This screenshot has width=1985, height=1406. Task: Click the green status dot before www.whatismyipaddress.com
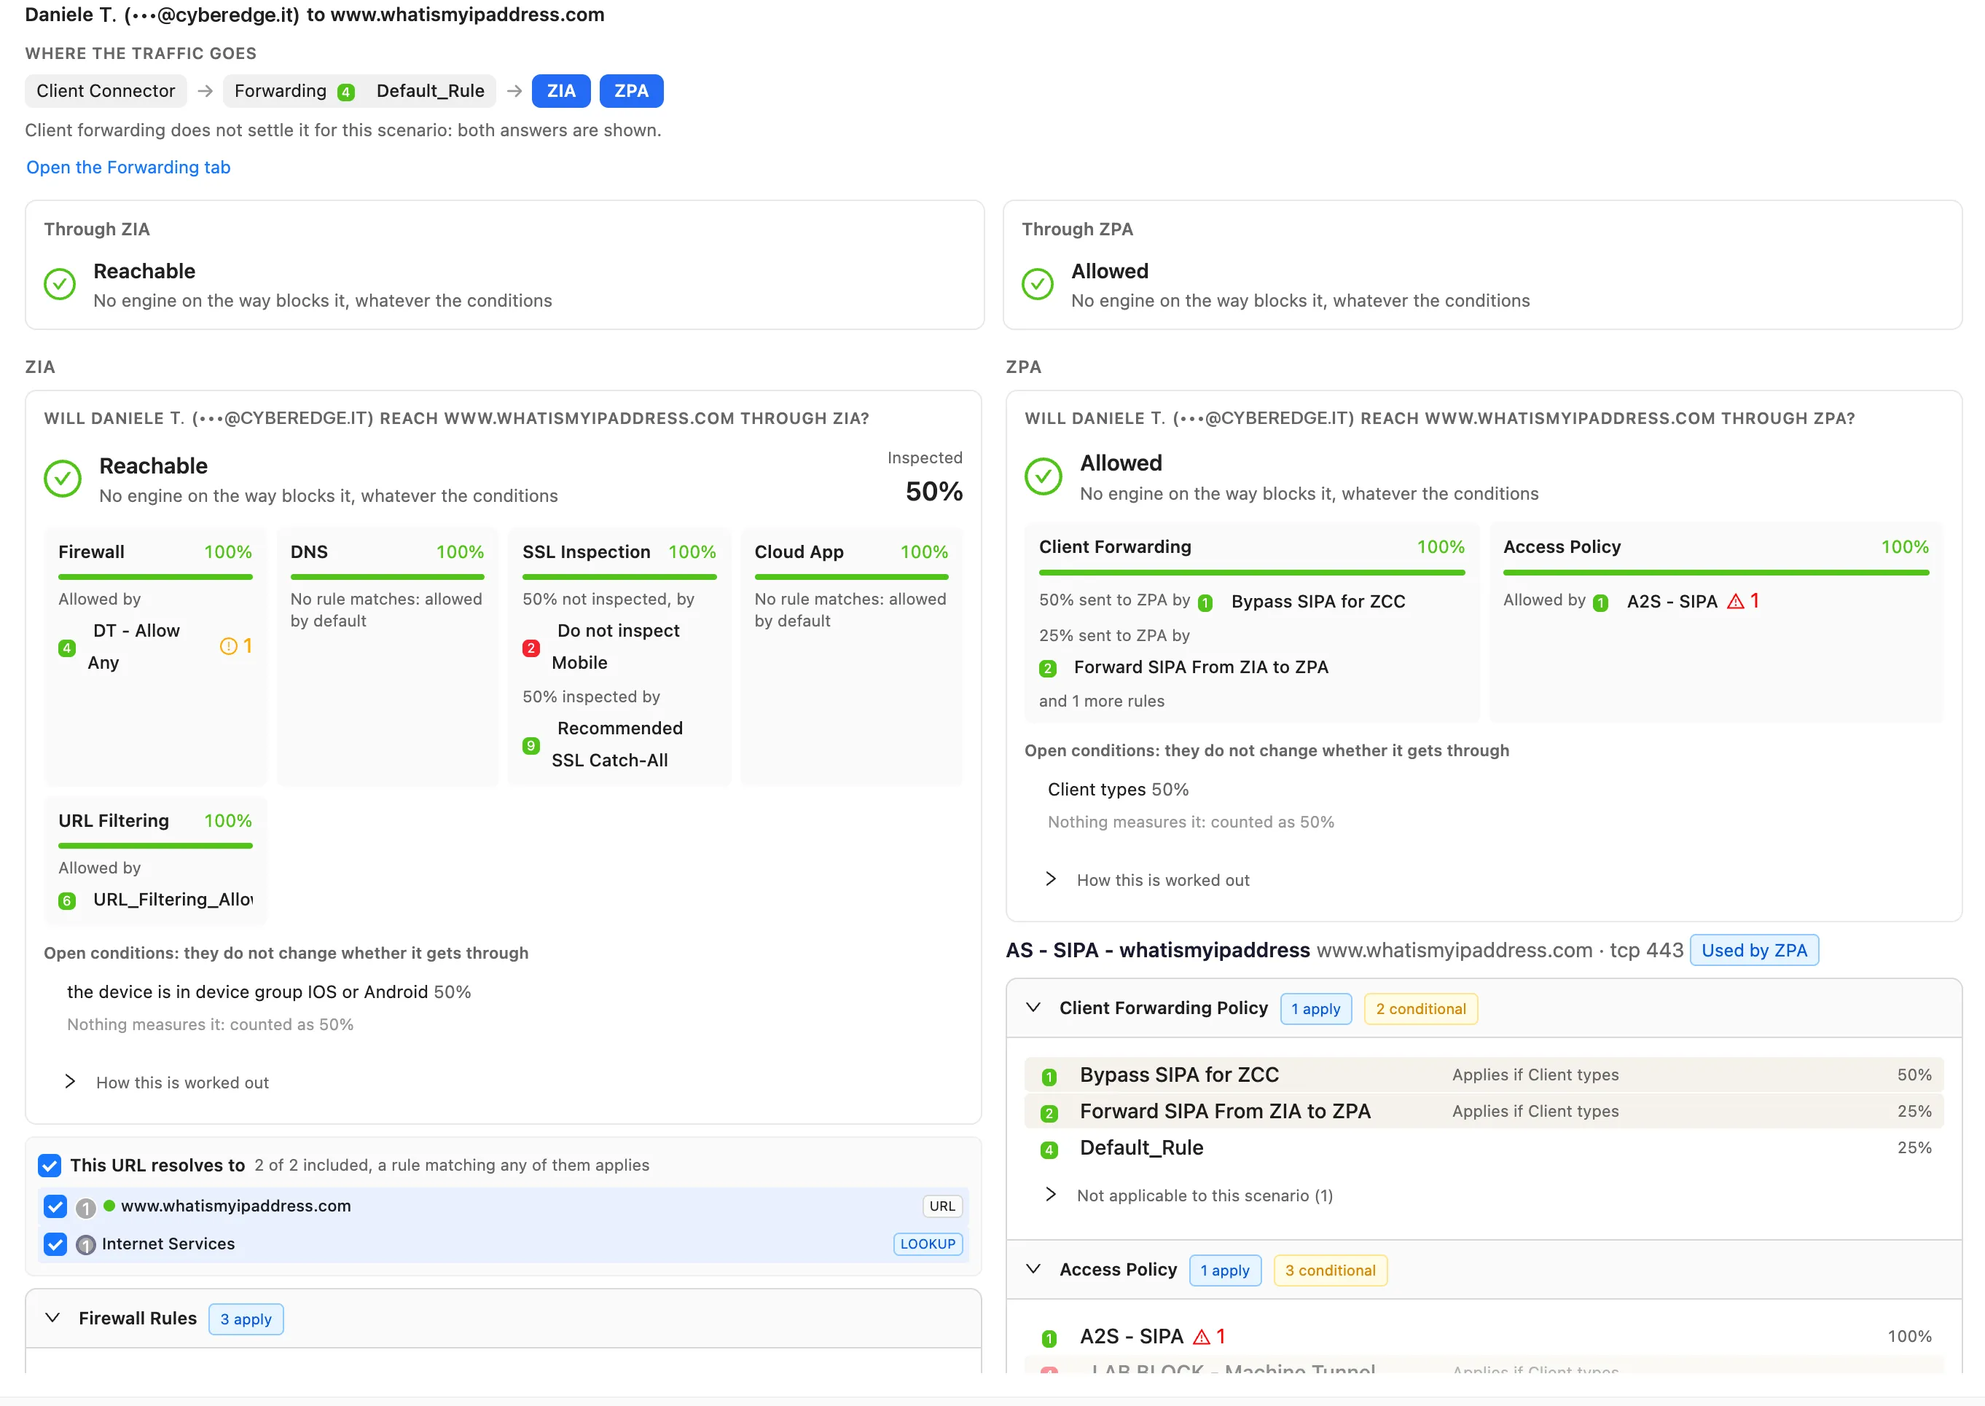tap(109, 1205)
